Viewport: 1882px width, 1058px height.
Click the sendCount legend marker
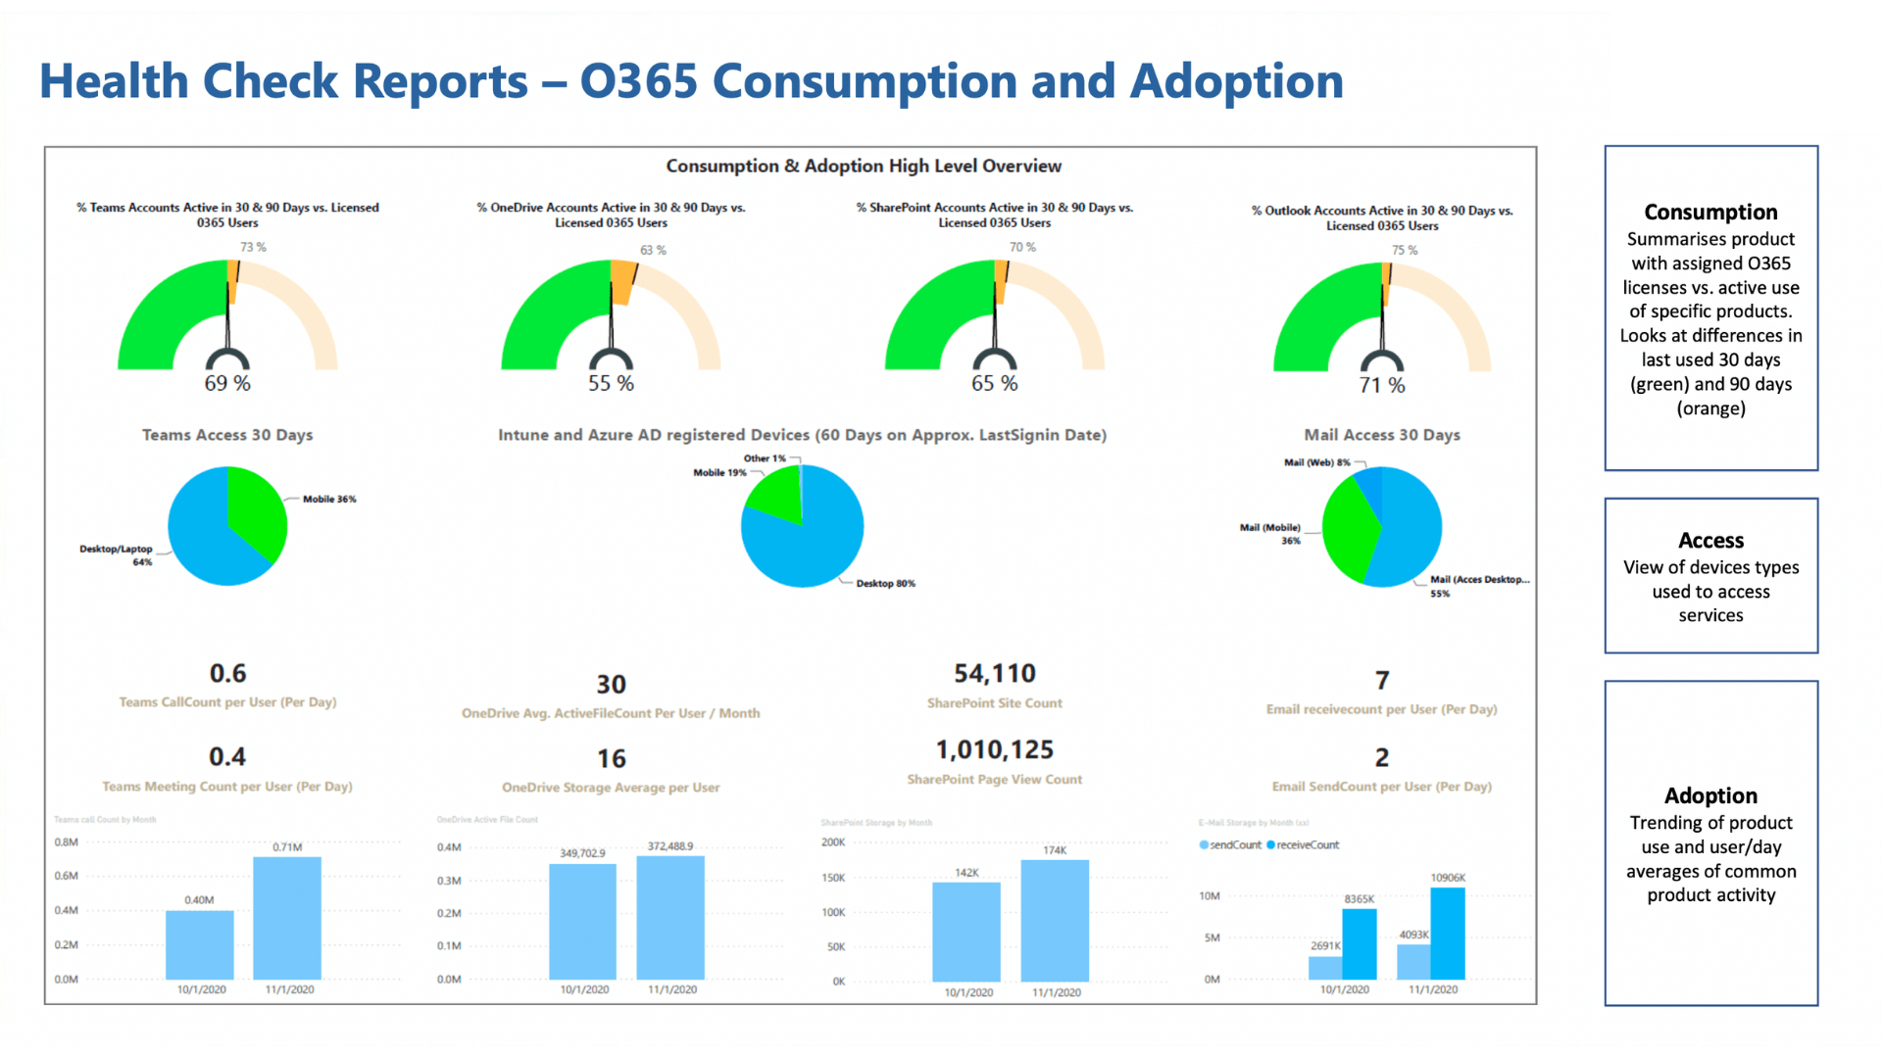point(1204,844)
